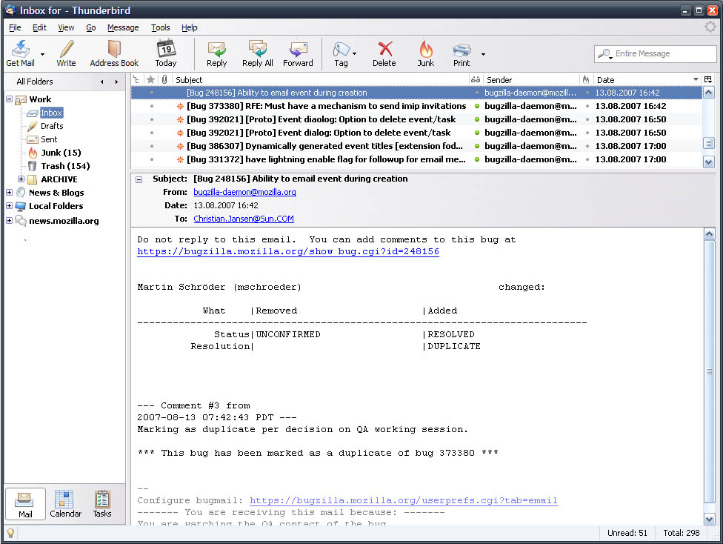Open the Tasks view
This screenshot has height=544, width=723.
point(102,504)
